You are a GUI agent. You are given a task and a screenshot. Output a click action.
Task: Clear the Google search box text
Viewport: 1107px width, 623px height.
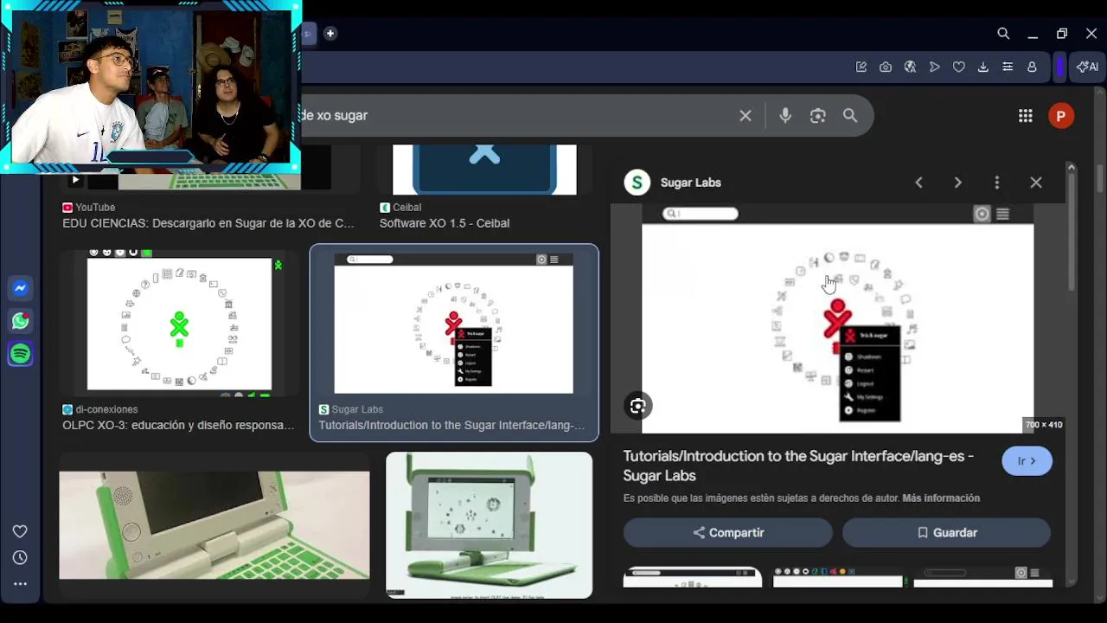click(x=745, y=115)
